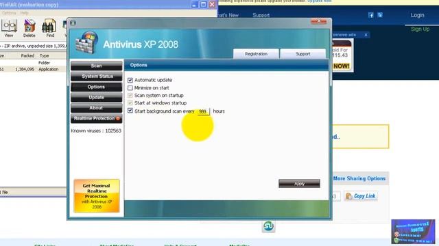Open the Facebook icon in website header

[x=370, y=15]
